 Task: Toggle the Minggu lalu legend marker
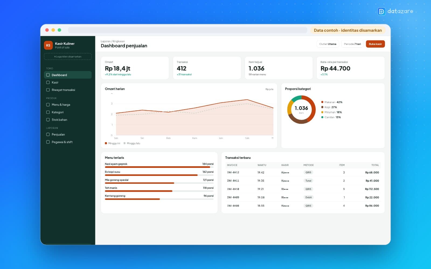[x=124, y=143]
